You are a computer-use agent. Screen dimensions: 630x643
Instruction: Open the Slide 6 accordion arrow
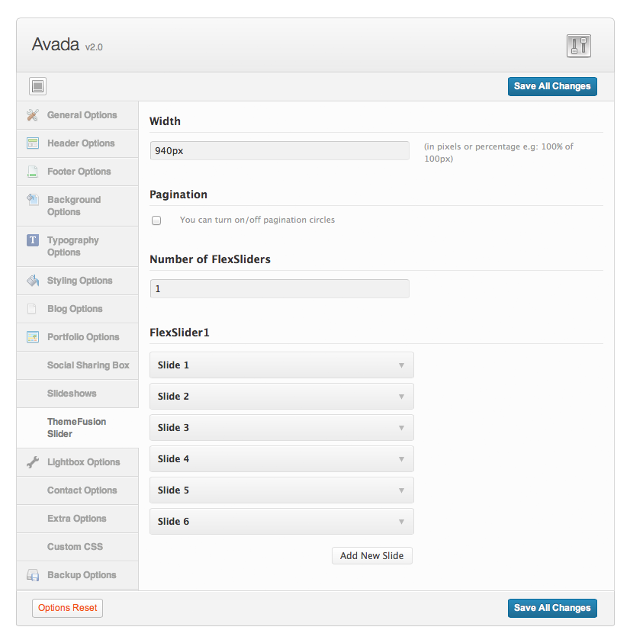pos(401,522)
